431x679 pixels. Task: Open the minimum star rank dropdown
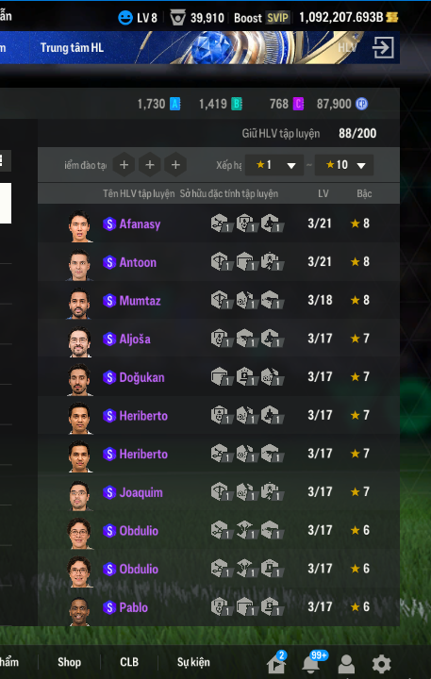(274, 165)
